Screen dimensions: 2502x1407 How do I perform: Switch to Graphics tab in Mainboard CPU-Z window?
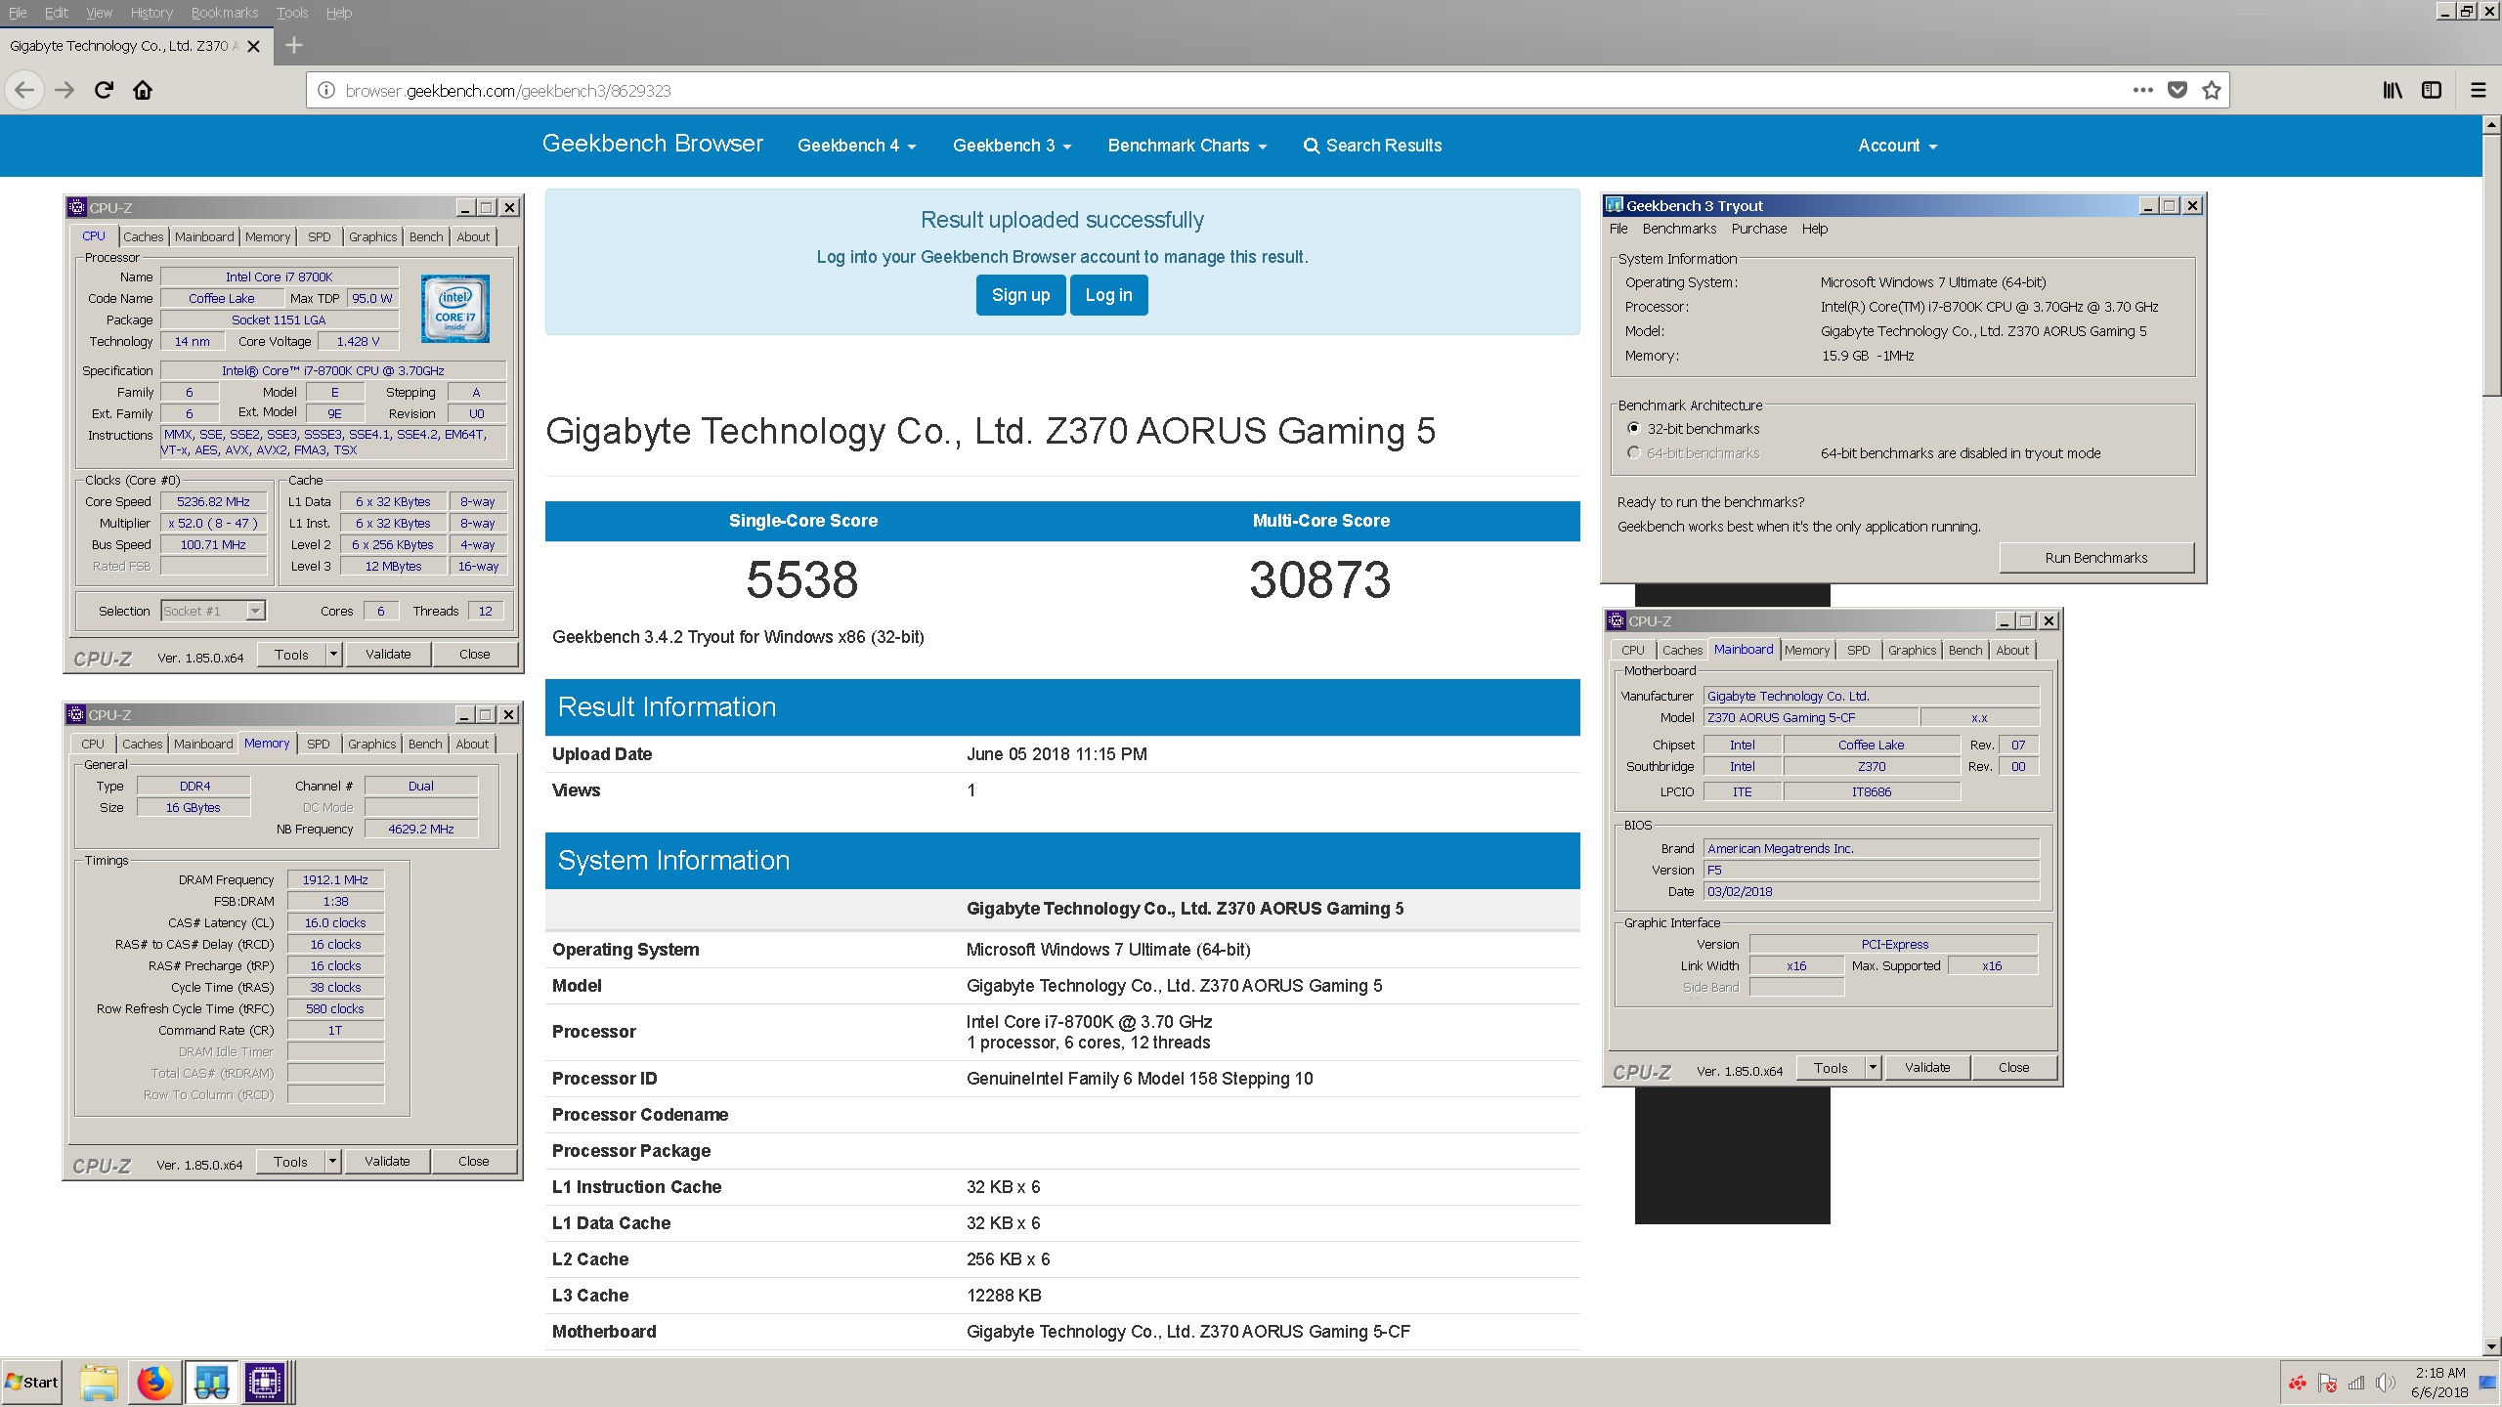point(1912,650)
